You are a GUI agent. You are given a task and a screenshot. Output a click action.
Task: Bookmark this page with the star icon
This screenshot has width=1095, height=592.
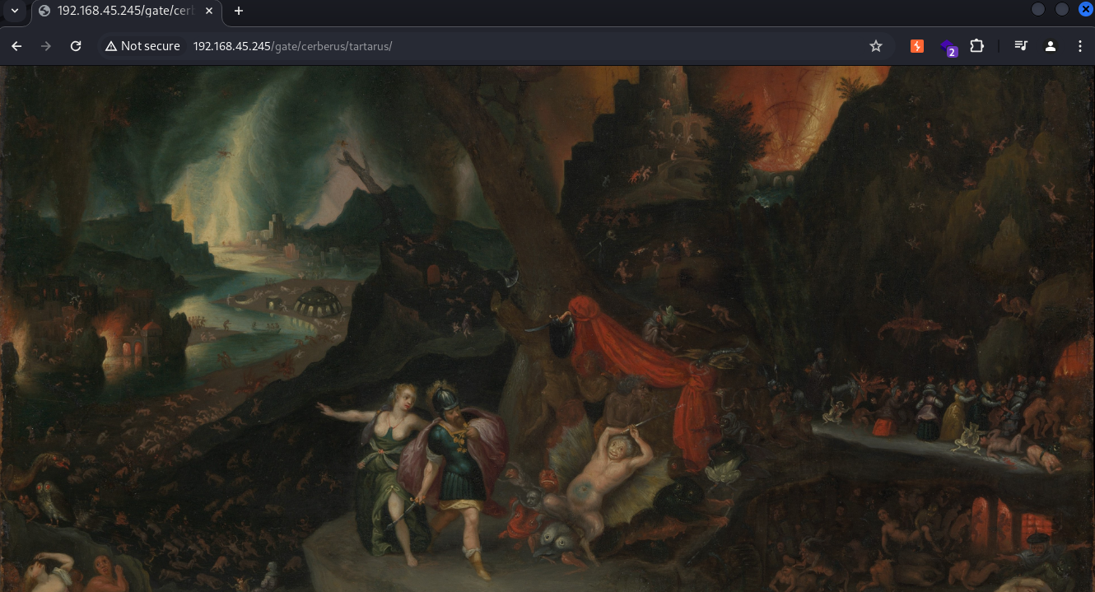(x=876, y=46)
